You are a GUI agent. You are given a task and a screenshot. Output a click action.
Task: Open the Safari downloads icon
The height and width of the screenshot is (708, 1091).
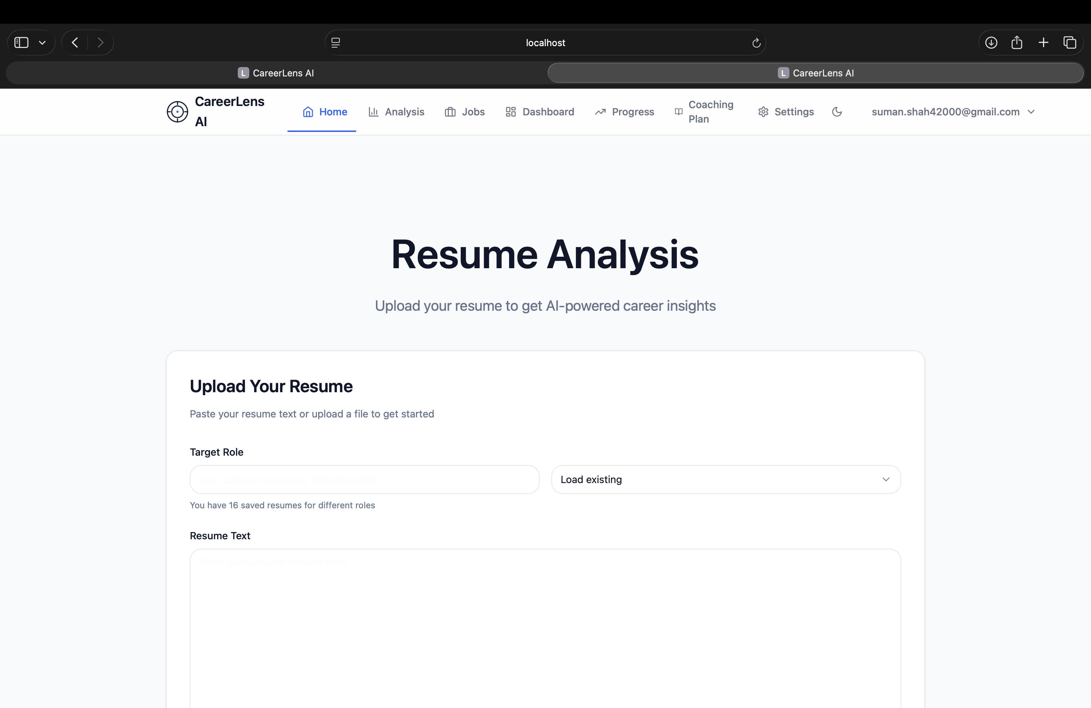(991, 43)
